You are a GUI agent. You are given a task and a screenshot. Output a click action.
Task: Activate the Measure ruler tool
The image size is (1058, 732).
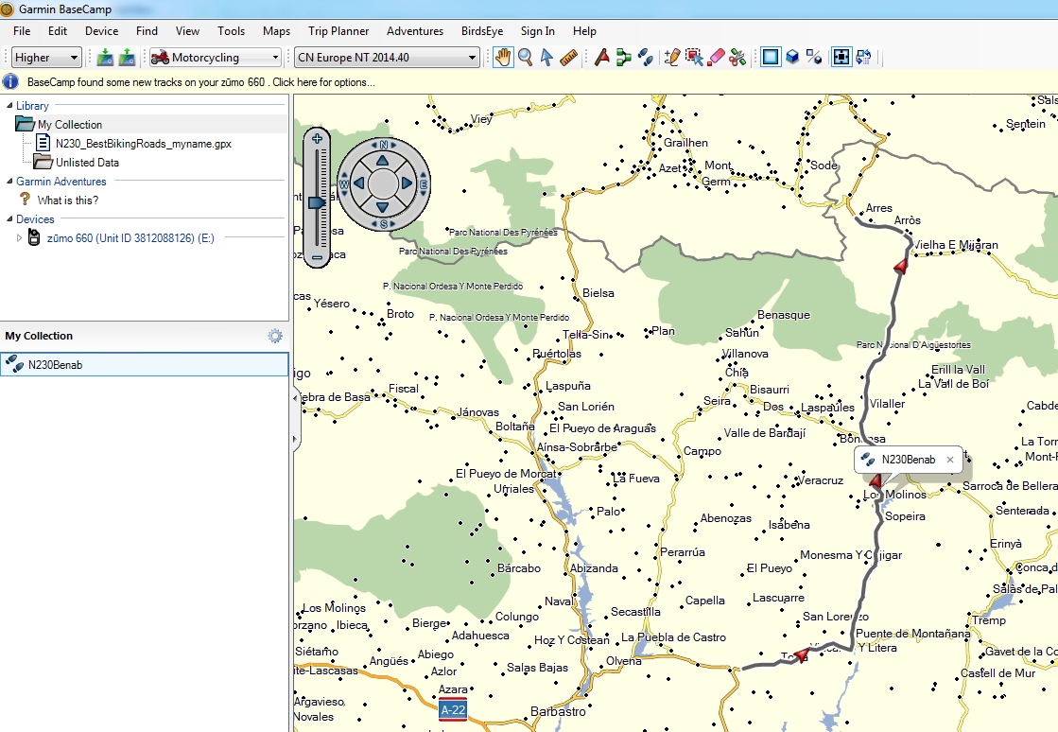coord(569,58)
